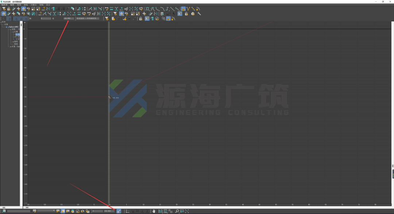Viewport: 394px width, 214px height.
Task: Select the Z 位置 track
Action: click(x=18, y=39)
